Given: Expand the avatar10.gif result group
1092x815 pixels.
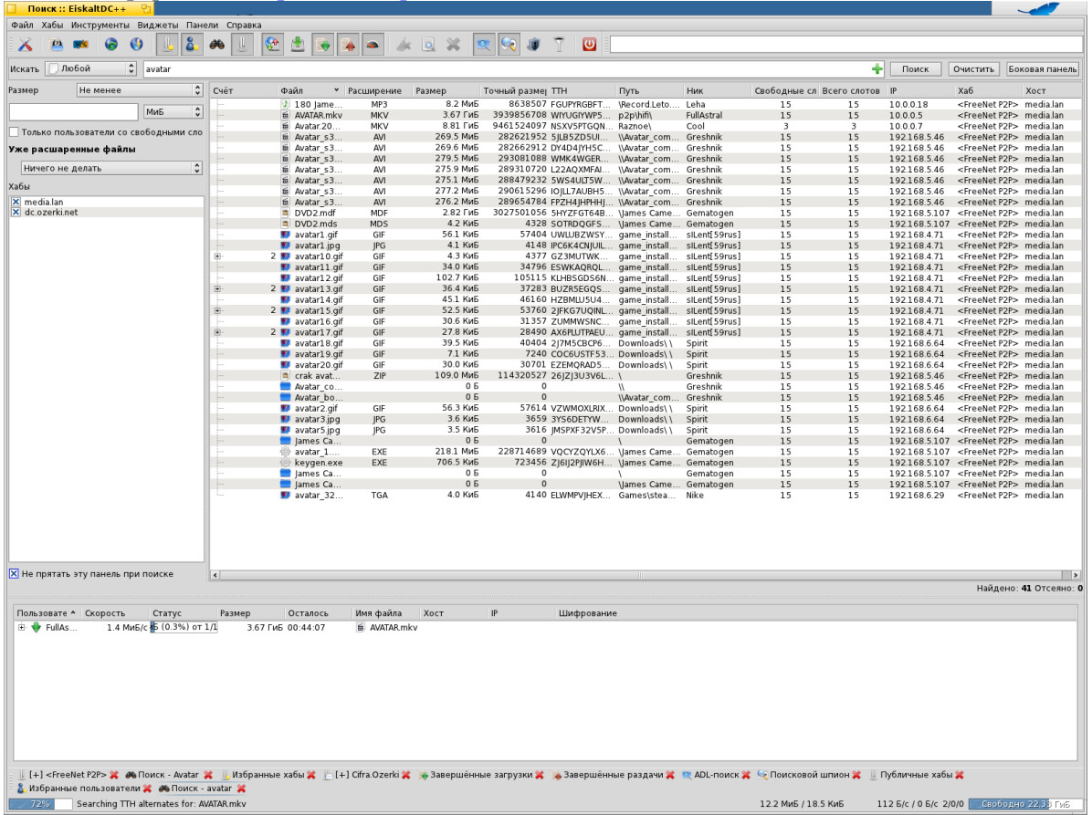Looking at the screenshot, I should [x=217, y=256].
